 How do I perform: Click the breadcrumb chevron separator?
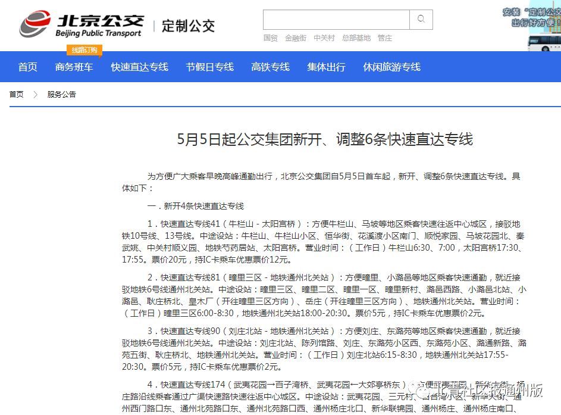coord(35,95)
